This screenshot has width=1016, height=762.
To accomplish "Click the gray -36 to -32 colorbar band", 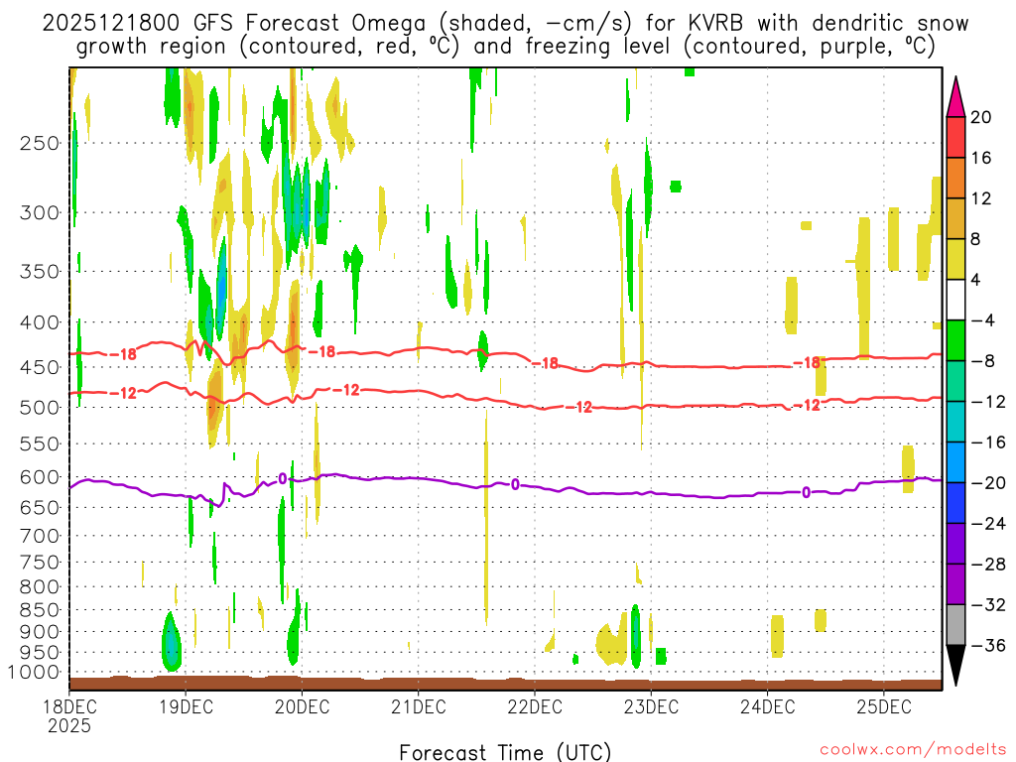I will click(955, 625).
